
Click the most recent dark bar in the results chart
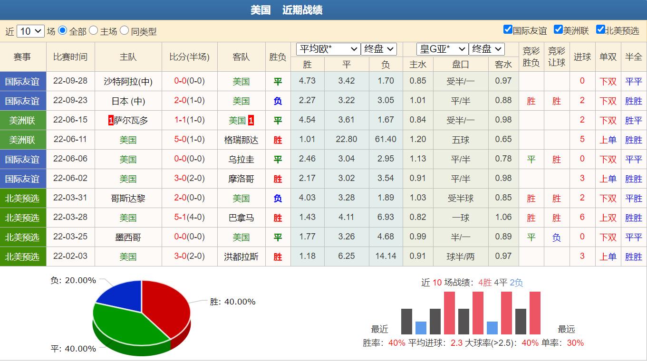click(406, 322)
